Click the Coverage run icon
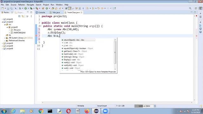The image size is (203, 114). 31,9
